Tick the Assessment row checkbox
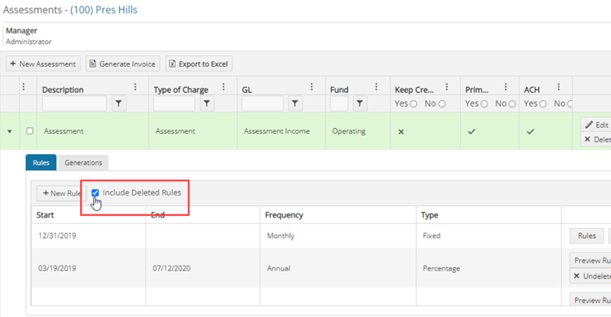 (x=29, y=131)
